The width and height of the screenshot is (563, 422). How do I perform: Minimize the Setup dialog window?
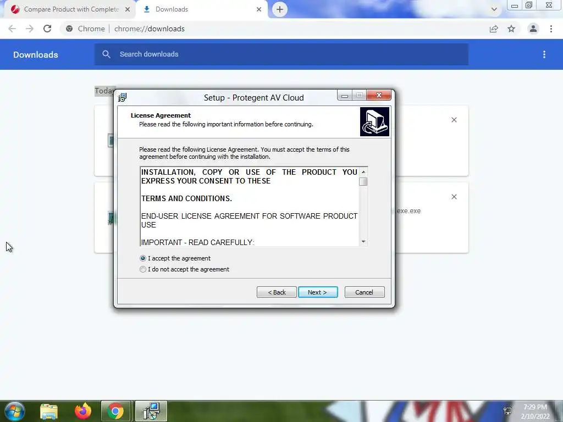(345, 95)
